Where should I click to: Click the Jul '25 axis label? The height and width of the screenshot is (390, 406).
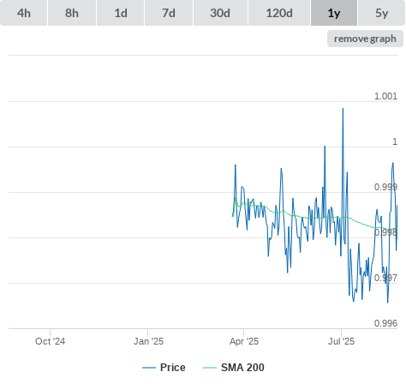point(341,341)
